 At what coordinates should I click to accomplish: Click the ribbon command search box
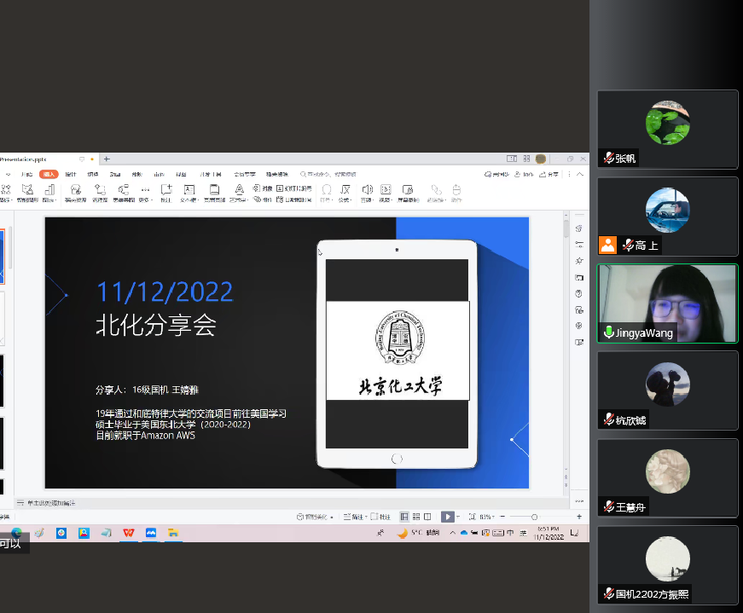(x=328, y=174)
